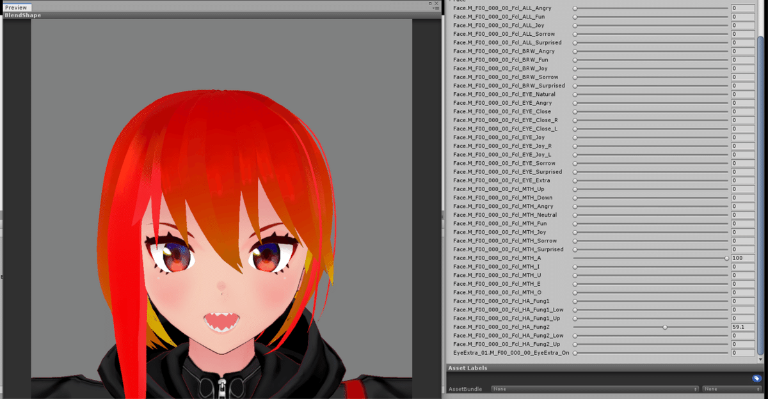Click the Fcl_EYE_Joy slider
Viewport: 768px width, 399px height.
tap(651, 137)
